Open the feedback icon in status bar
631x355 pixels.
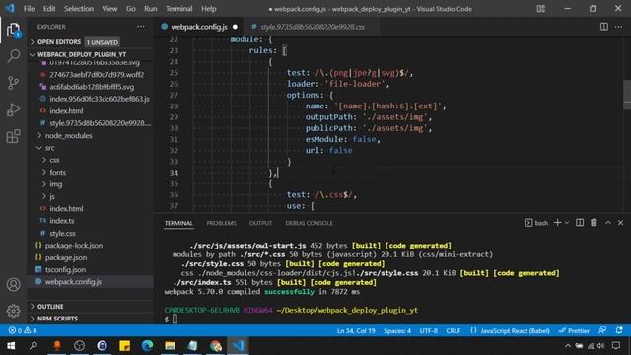[x=602, y=330]
